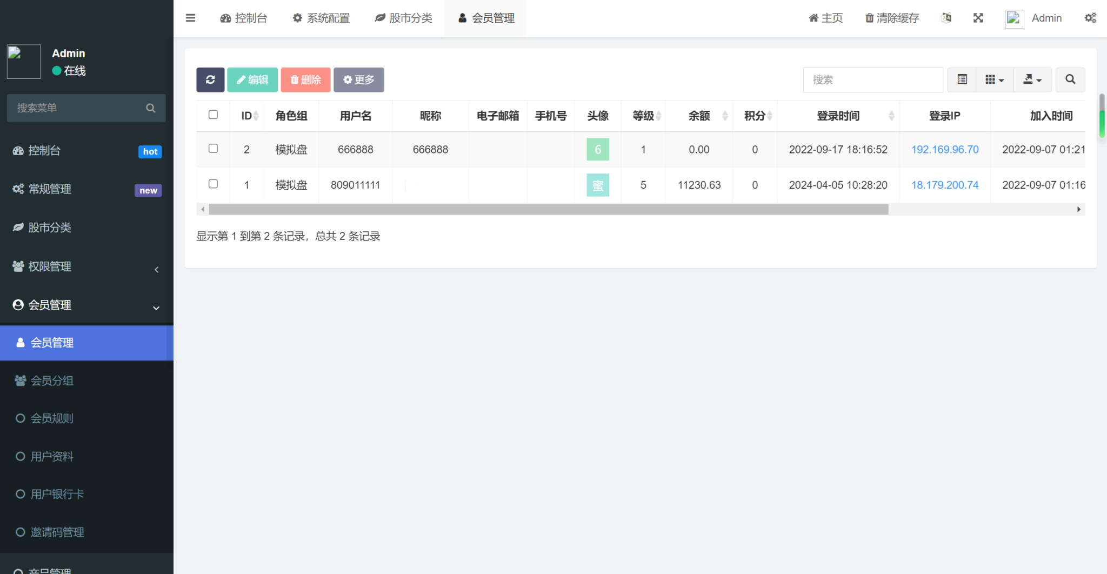Click avatar of user 809011111
This screenshot has height=574, width=1107.
[x=598, y=185]
